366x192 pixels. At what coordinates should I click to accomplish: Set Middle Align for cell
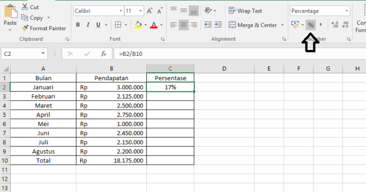(183, 11)
